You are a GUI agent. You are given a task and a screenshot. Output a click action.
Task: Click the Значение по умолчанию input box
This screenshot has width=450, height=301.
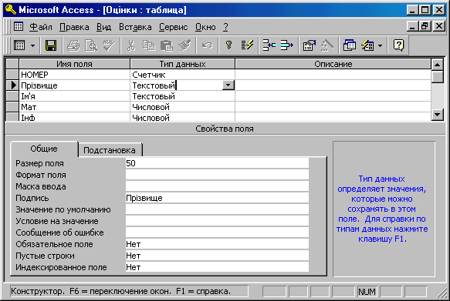click(x=217, y=209)
